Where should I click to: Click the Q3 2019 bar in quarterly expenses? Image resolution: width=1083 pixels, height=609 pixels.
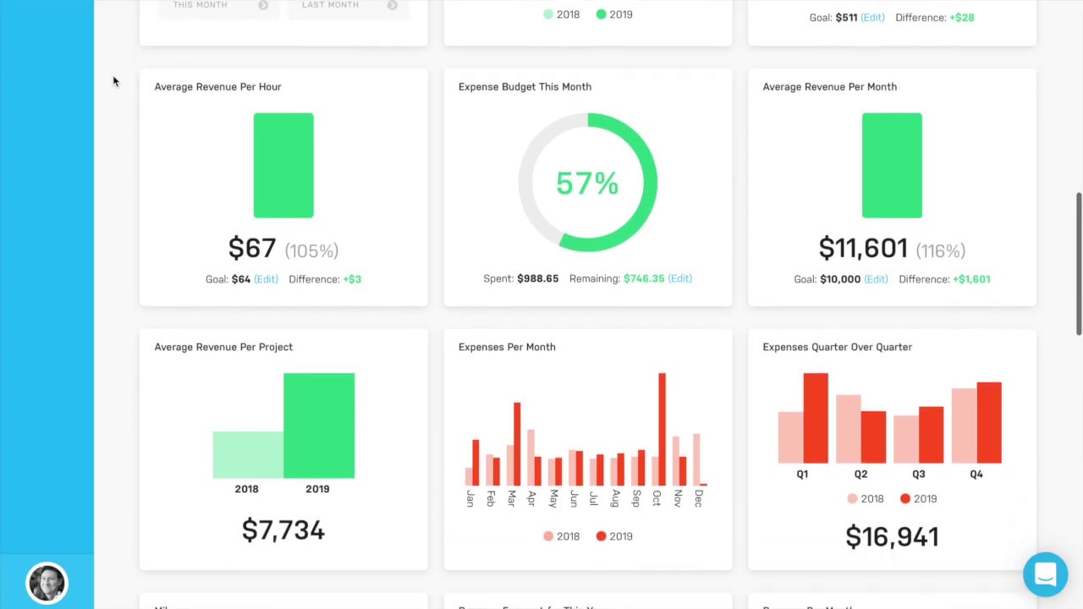tap(931, 435)
